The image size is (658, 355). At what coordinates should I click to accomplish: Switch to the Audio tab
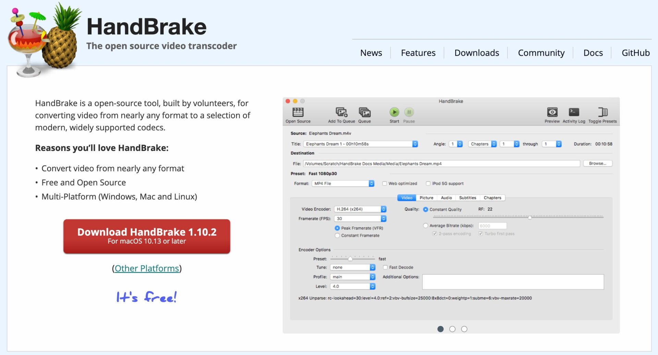446,198
